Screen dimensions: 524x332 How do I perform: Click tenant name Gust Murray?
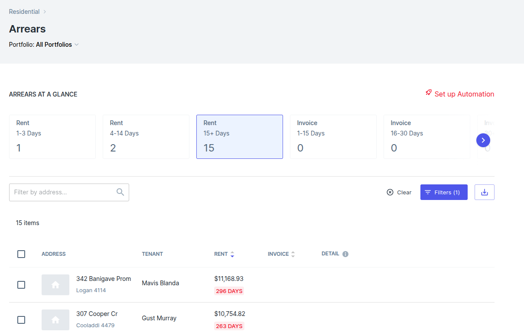(x=159, y=318)
